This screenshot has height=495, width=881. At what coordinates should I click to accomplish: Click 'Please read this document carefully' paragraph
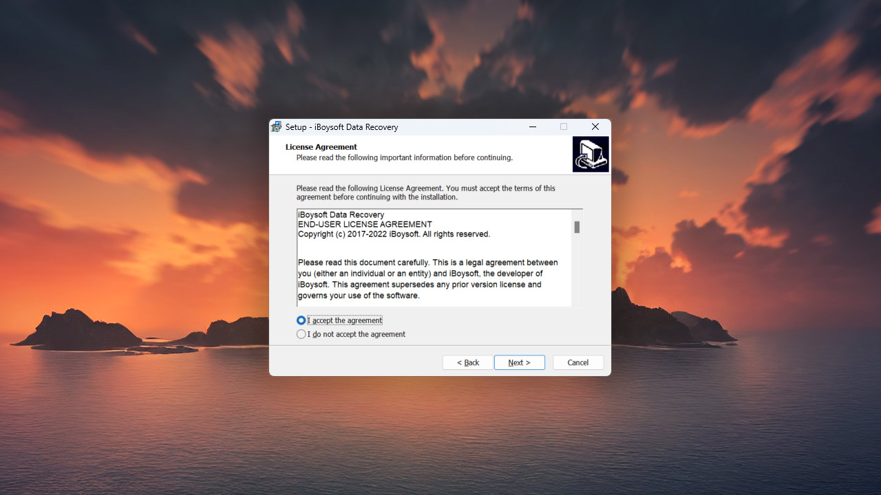(428, 279)
